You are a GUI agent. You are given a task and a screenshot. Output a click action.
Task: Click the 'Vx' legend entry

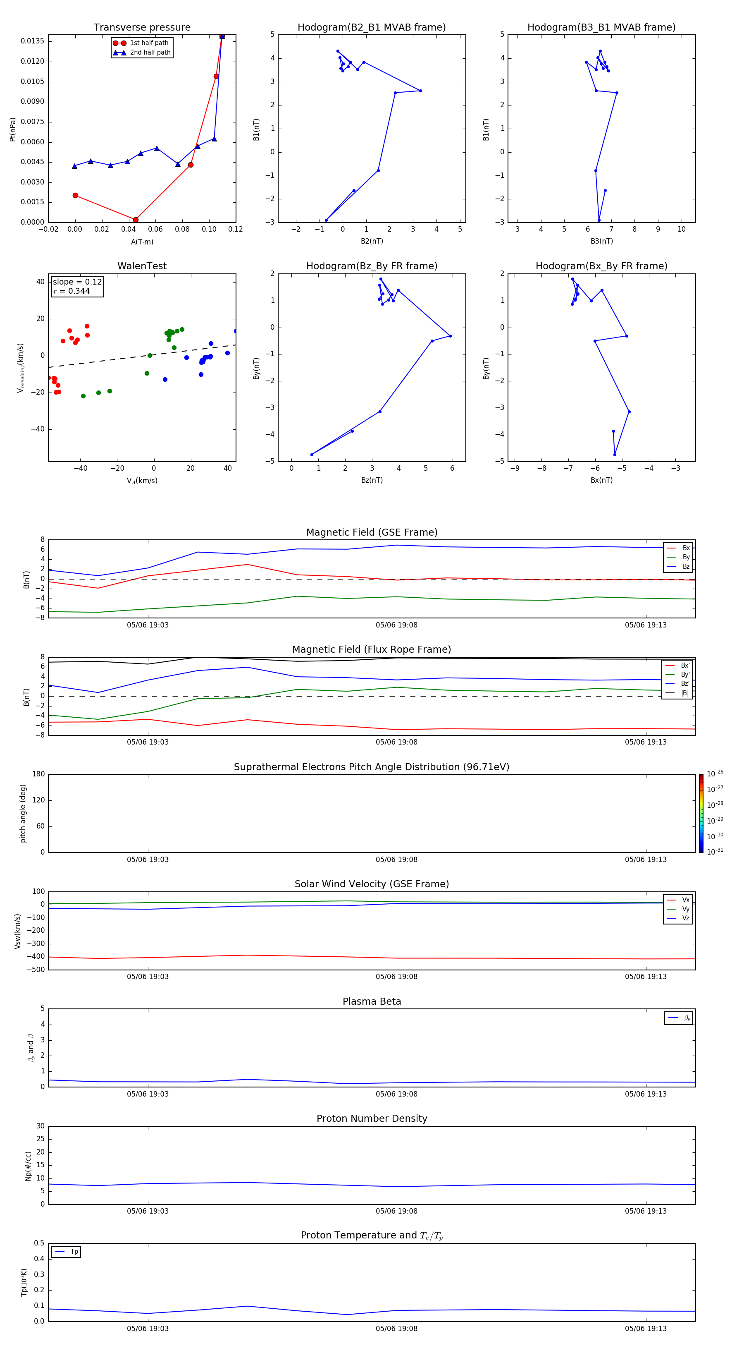678,900
